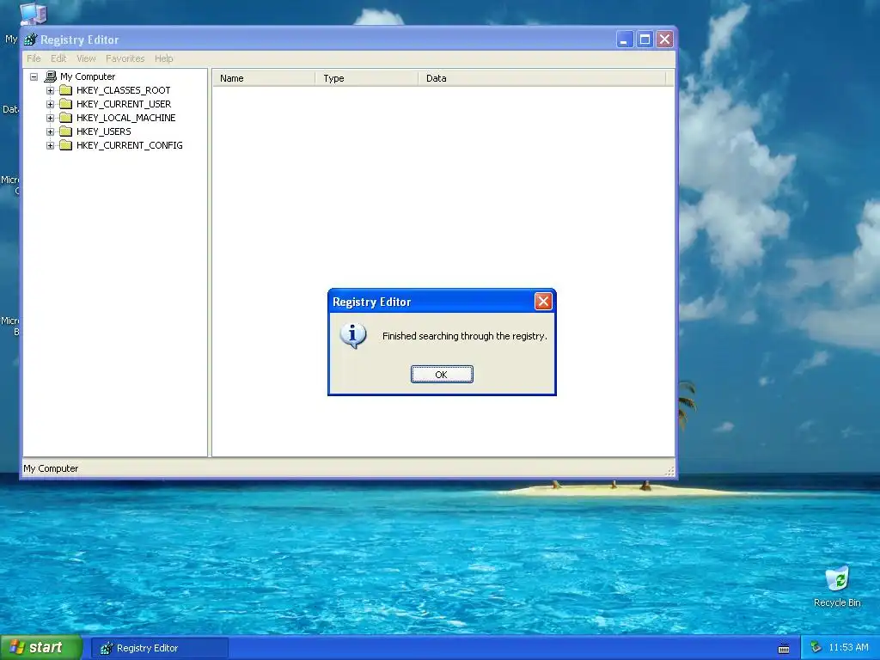Click the information icon in the dialog
Screen dimensions: 880x660
coord(353,336)
